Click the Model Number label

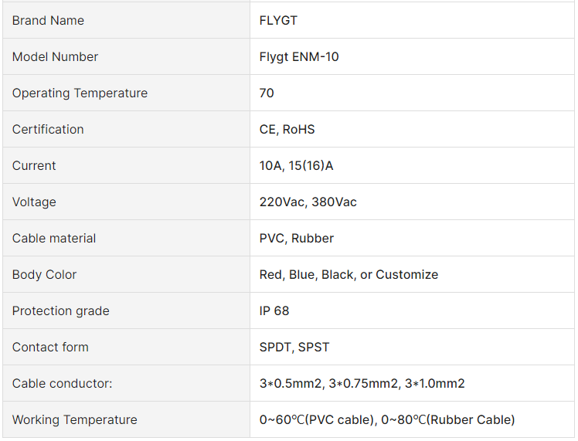(55, 57)
